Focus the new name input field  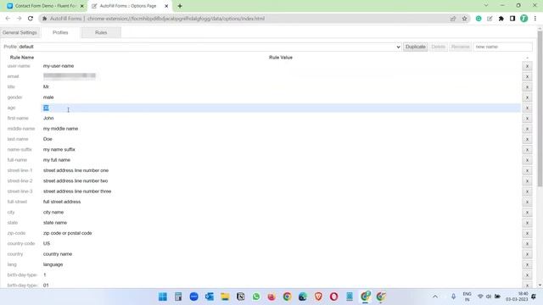[x=502, y=47]
